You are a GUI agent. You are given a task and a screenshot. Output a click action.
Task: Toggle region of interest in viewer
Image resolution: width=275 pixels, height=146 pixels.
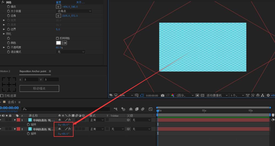(197, 96)
